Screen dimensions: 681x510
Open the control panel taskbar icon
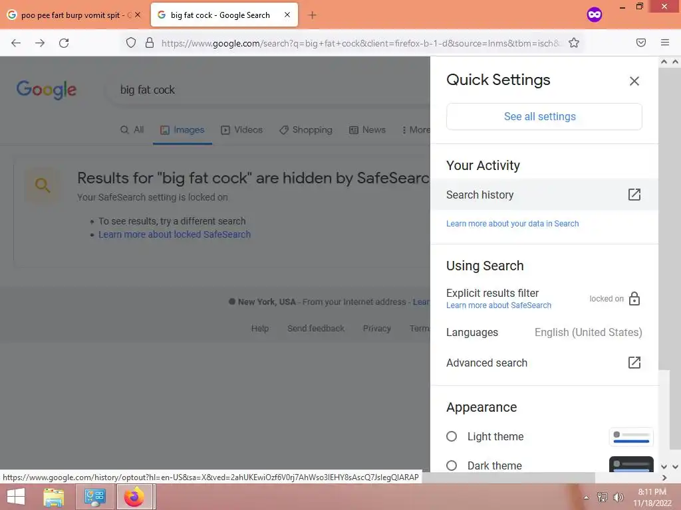tap(94, 497)
